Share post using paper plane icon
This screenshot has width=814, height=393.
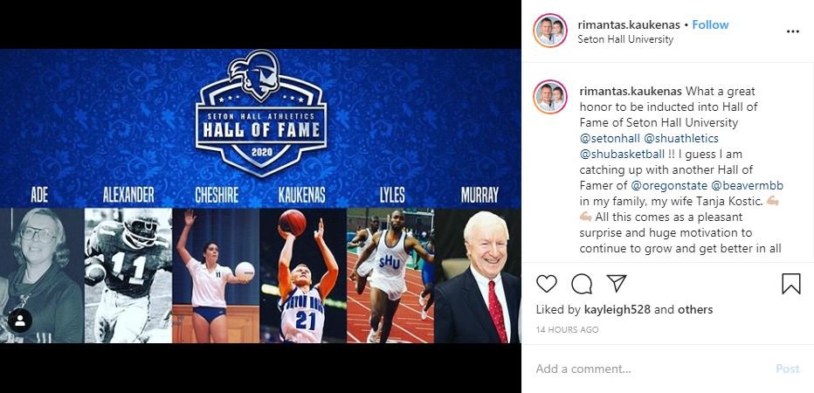pos(617,284)
